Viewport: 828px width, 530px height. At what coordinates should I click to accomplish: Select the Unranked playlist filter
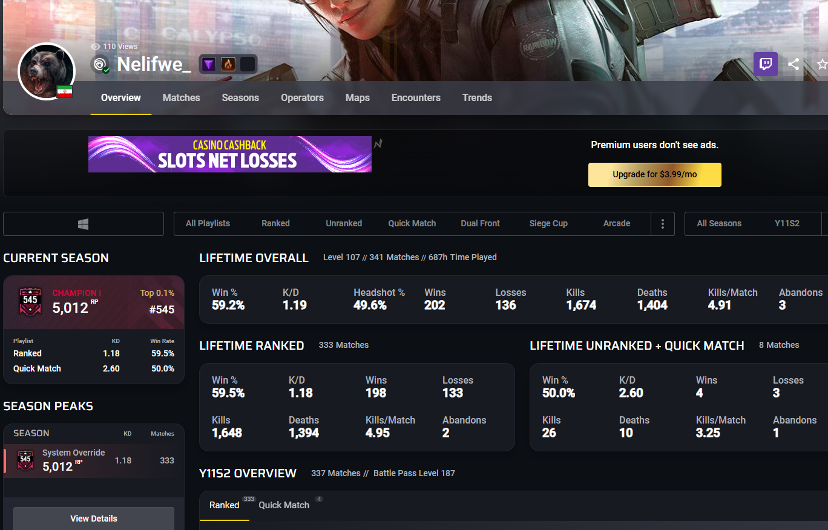pos(344,223)
